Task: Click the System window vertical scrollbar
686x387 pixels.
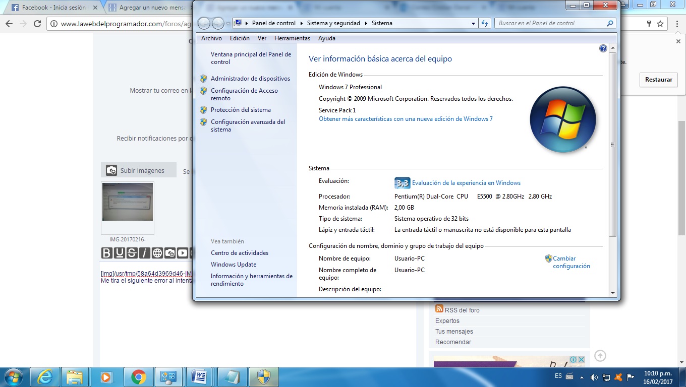Action: click(613, 144)
